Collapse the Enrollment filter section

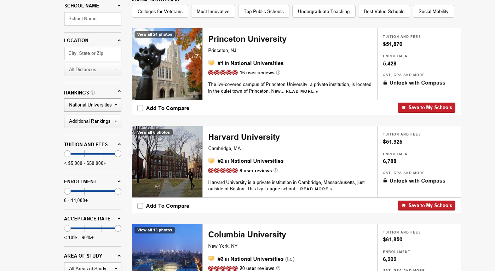point(119,181)
